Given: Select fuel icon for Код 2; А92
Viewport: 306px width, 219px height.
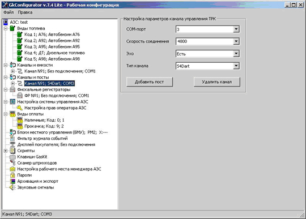Looking at the screenshot, I should pos(20,41).
